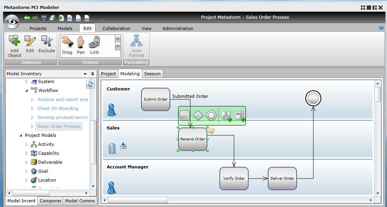Screen dimensions: 387x207
Task: Expand the Goal tree node
Action: tap(27, 171)
